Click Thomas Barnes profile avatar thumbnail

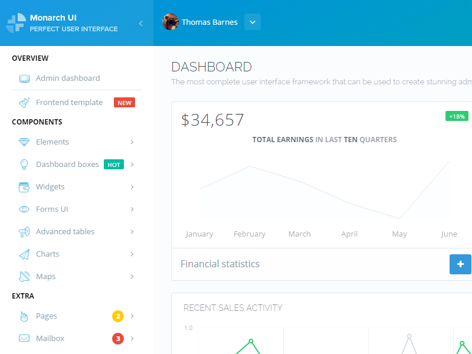(x=171, y=22)
